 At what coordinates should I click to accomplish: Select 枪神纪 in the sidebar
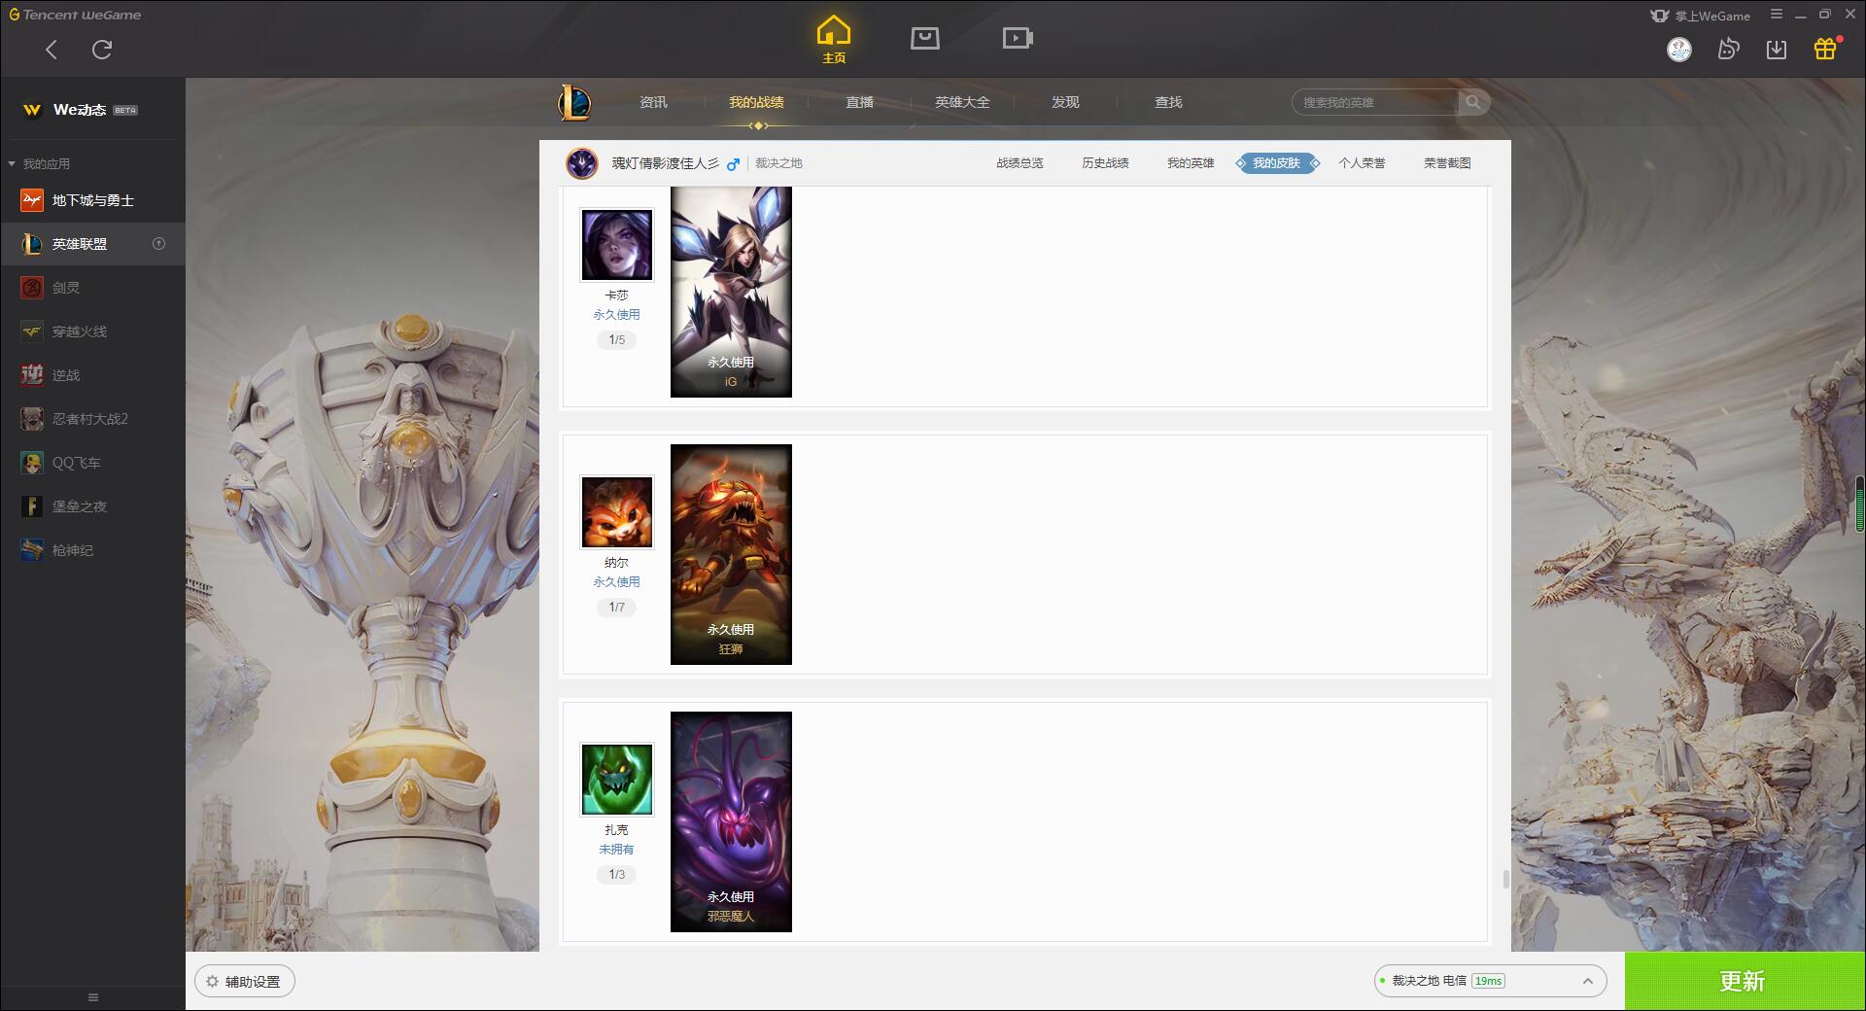tap(92, 550)
